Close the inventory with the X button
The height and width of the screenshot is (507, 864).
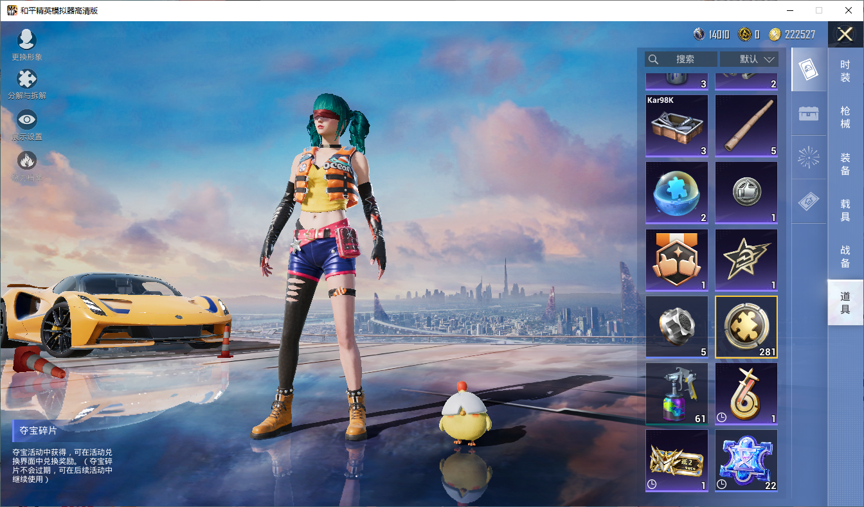point(845,35)
